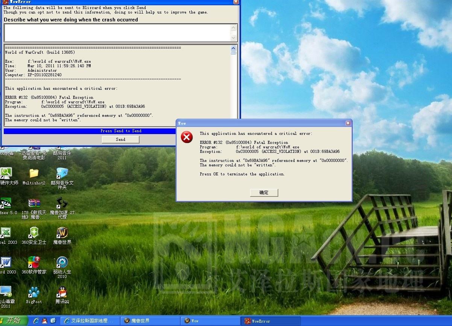The image size is (452, 326).
Task: Close the WowError report window
Action: (236, 2)
